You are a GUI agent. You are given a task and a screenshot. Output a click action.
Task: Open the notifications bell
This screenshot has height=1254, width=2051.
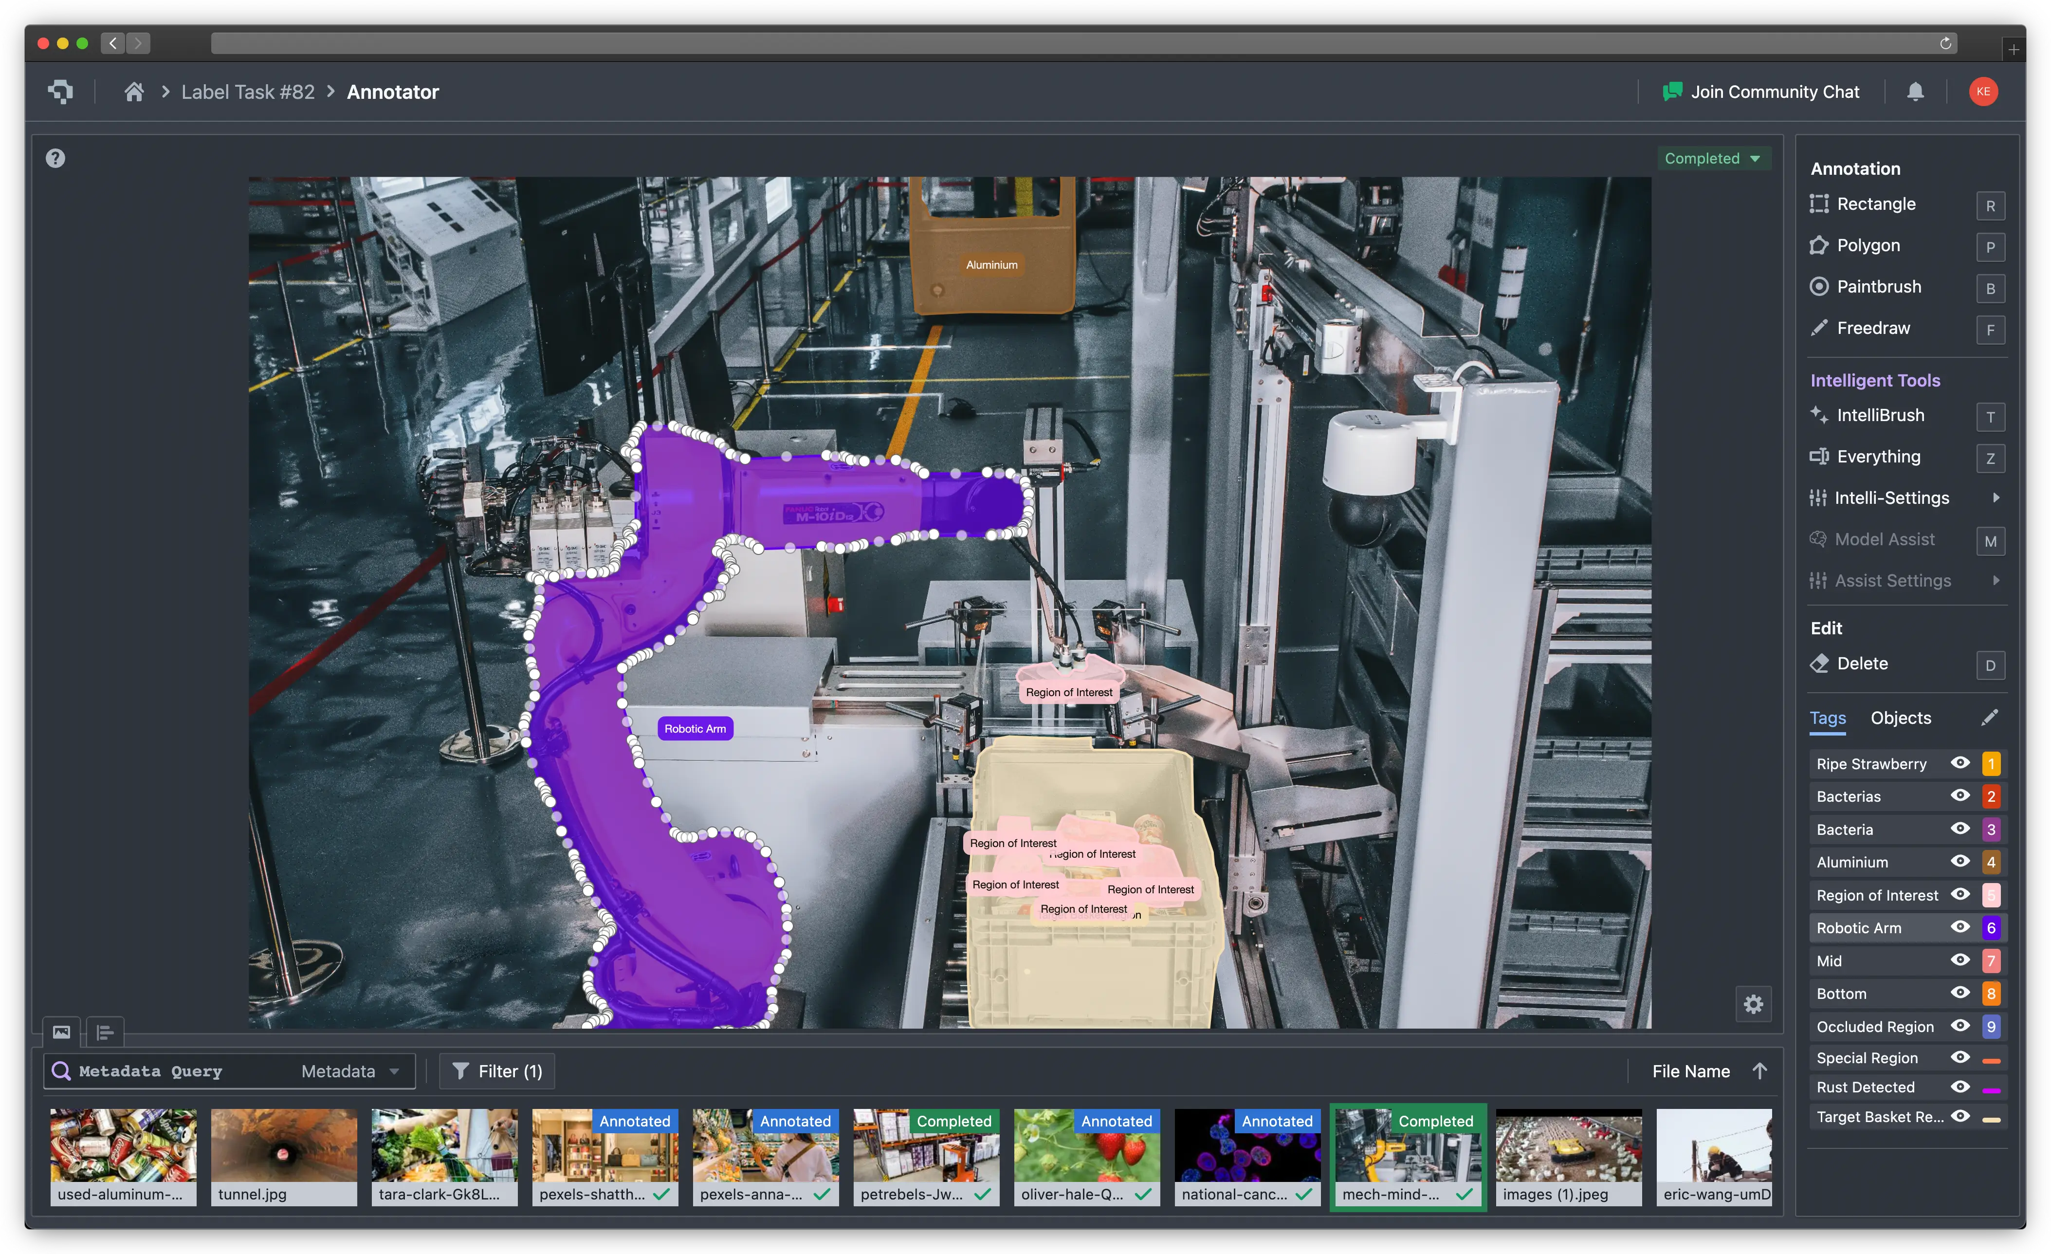pyautogui.click(x=1915, y=92)
